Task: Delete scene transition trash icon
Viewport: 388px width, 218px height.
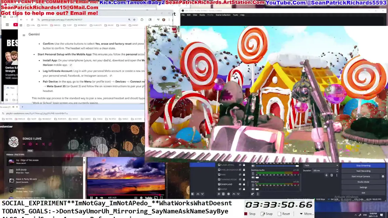Action: point(332,175)
